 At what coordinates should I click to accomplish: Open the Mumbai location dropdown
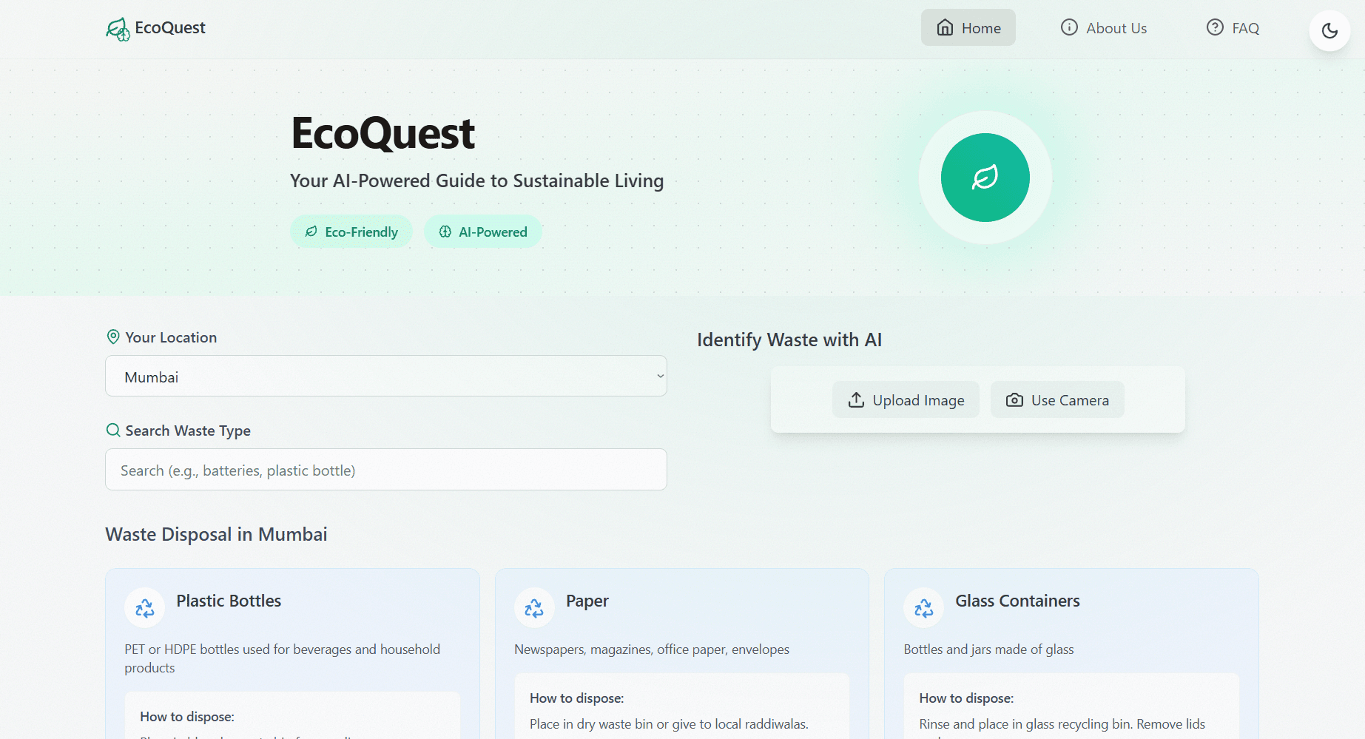386,376
